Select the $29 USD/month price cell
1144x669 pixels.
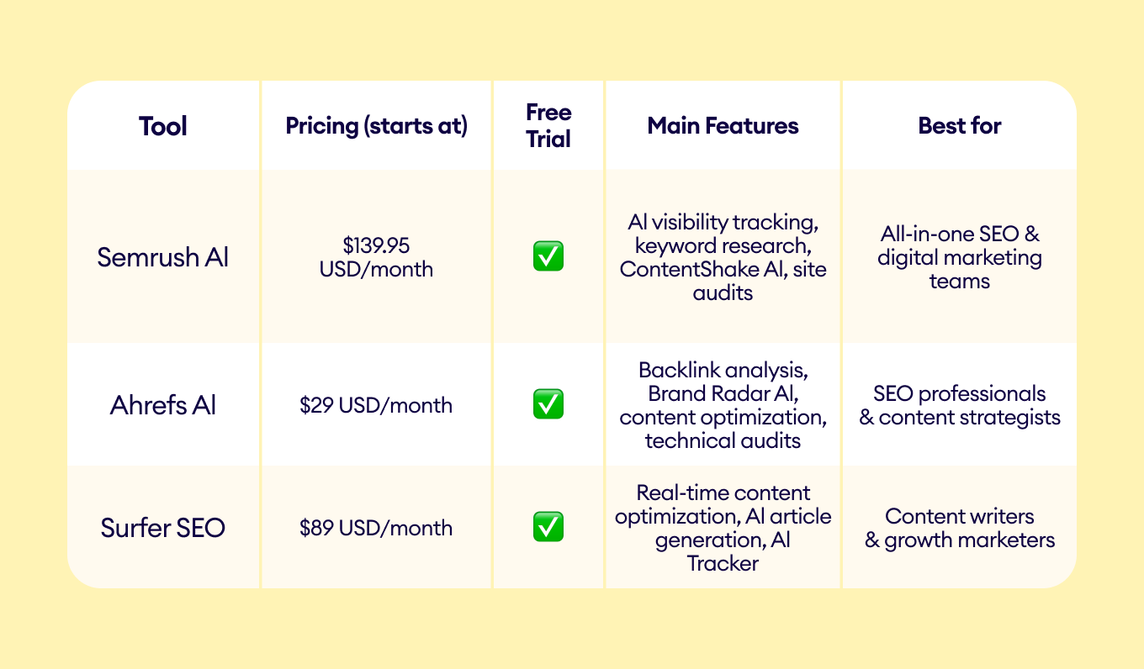(x=376, y=405)
